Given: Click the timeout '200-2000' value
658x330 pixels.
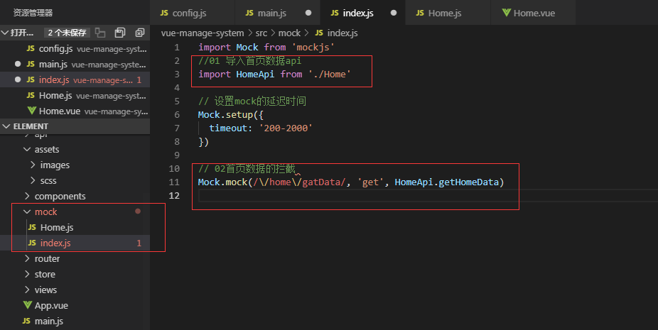Looking at the screenshot, I should (x=286, y=128).
